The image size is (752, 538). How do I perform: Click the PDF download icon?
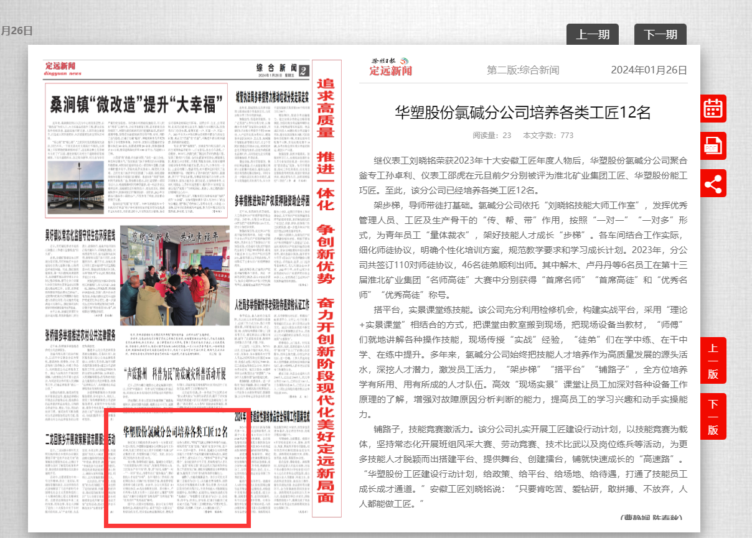coord(713,146)
